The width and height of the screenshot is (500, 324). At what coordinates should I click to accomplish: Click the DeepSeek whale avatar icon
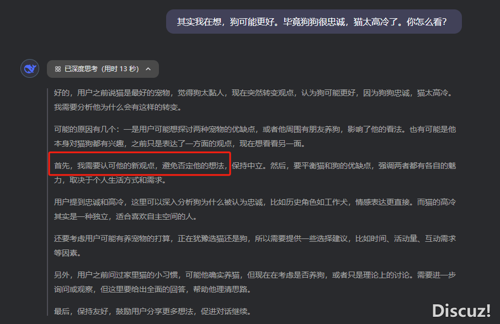coord(30,68)
